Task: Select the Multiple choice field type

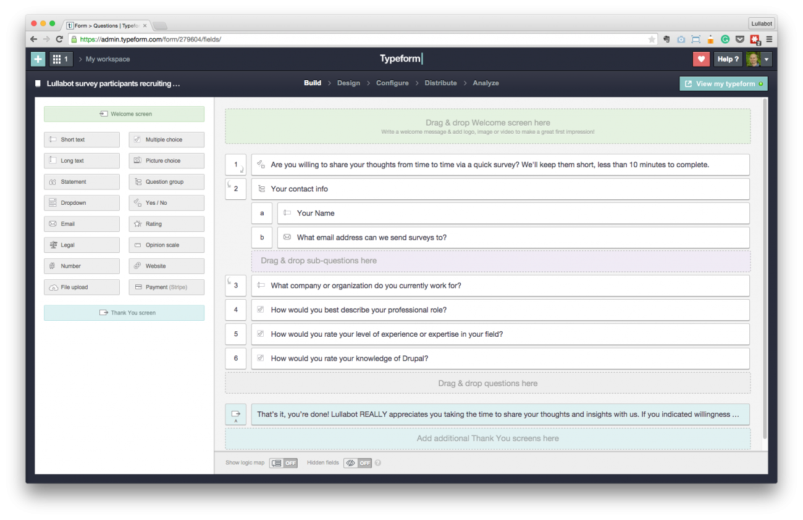Action: (167, 140)
